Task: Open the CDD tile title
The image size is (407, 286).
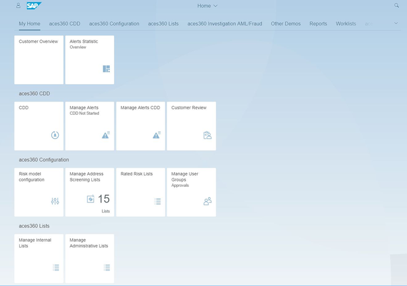Action: click(x=24, y=107)
